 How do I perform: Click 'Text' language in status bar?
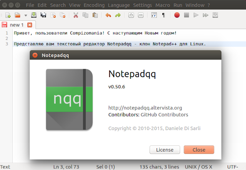pyautogui.click(x=5, y=167)
